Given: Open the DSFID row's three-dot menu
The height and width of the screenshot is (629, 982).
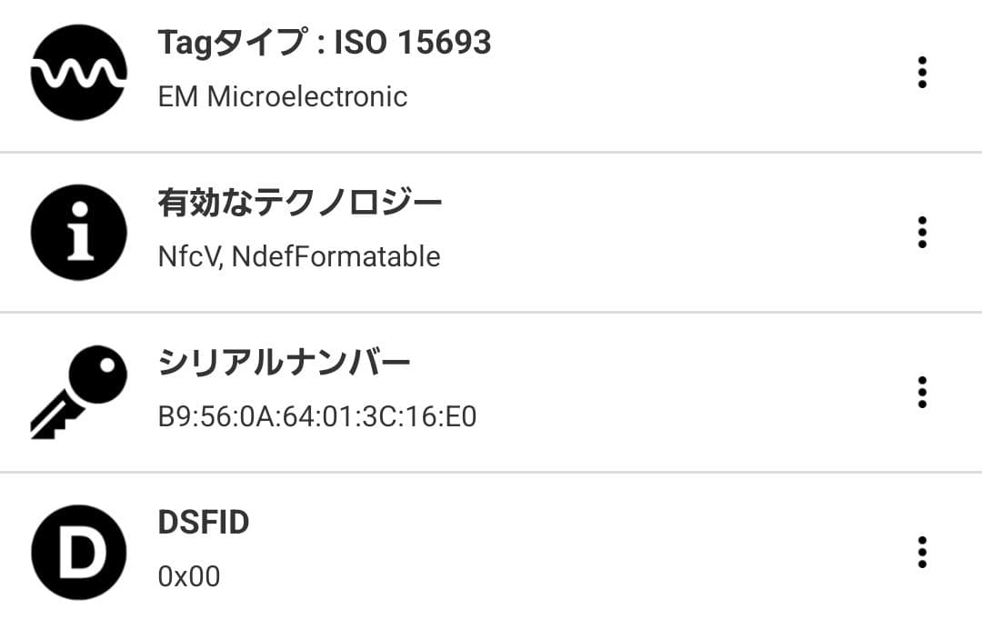Looking at the screenshot, I should (922, 552).
